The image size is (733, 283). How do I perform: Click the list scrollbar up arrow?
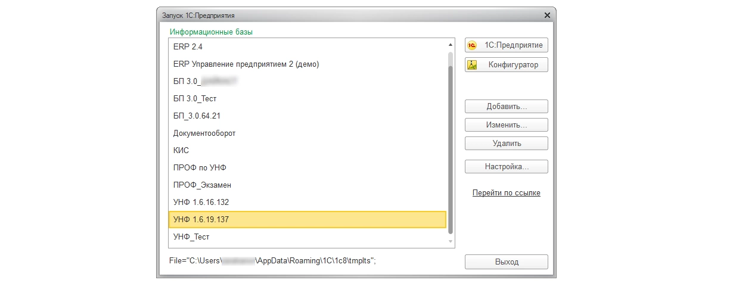[451, 45]
